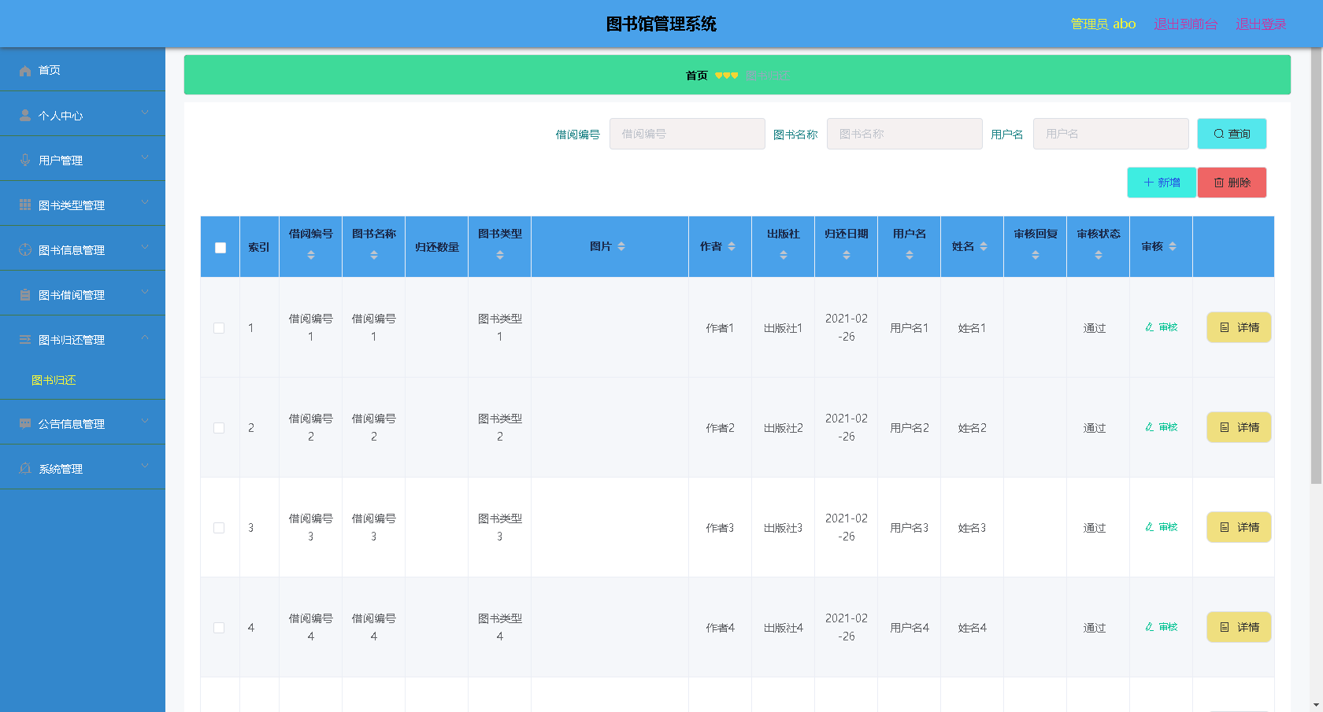
Task: Check the checkbox for row 3
Action: (220, 527)
